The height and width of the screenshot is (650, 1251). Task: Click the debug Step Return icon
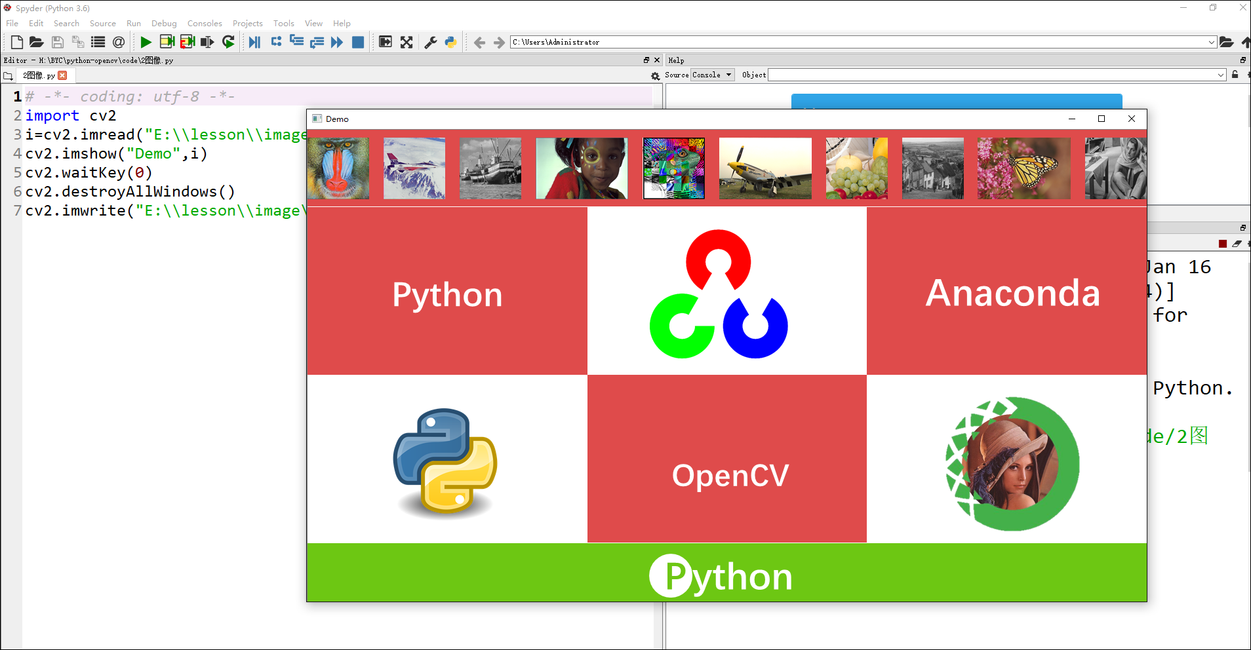(317, 42)
